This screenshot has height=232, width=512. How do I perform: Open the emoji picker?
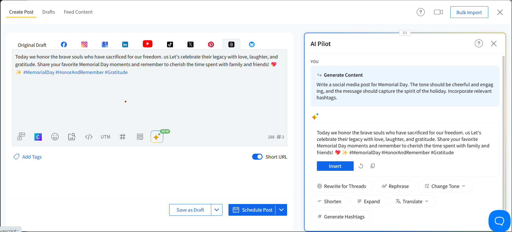(x=55, y=137)
